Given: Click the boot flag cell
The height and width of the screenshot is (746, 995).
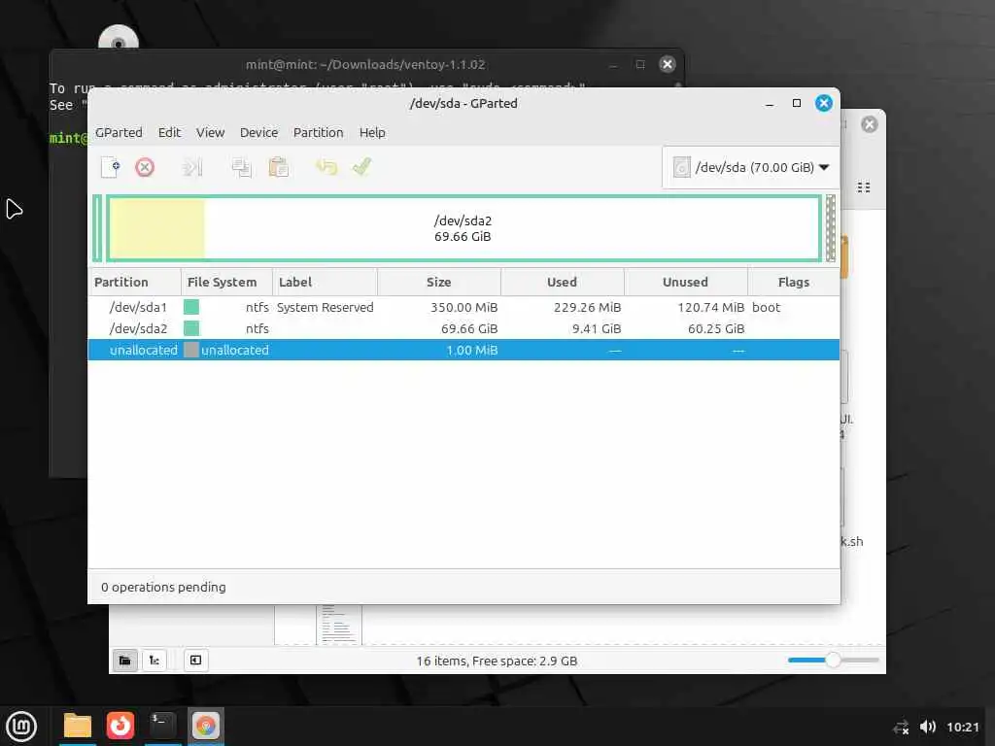Looking at the screenshot, I should [x=766, y=307].
